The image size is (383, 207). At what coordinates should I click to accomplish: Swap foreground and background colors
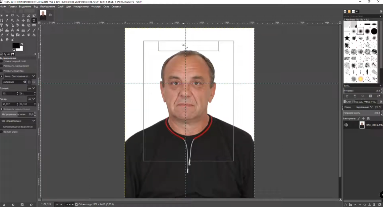point(22,44)
